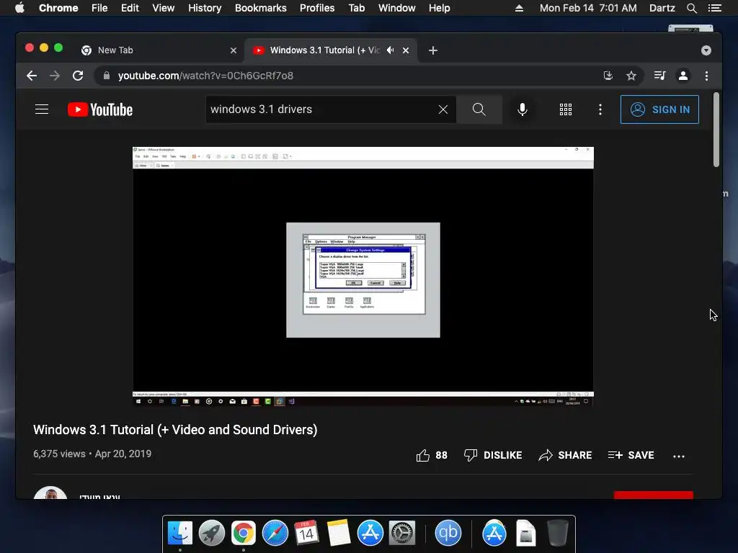This screenshot has height=553, width=738.
Task: Open the Window menu
Action: click(397, 8)
